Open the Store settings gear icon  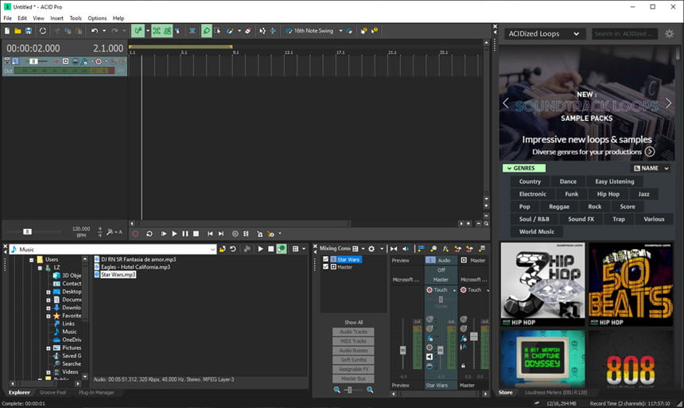tap(669, 33)
